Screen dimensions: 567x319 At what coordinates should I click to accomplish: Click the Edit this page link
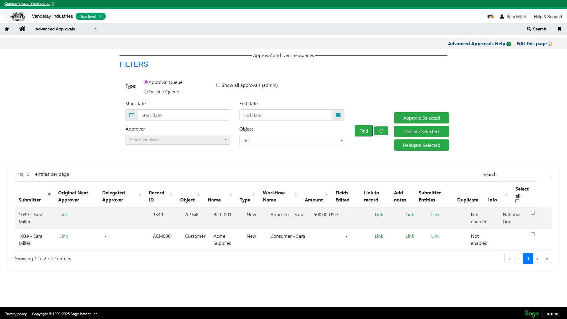(532, 44)
